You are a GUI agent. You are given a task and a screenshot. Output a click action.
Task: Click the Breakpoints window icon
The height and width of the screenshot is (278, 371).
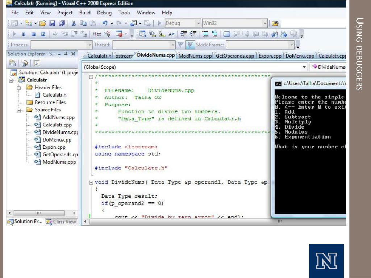pyautogui.click(x=119, y=34)
